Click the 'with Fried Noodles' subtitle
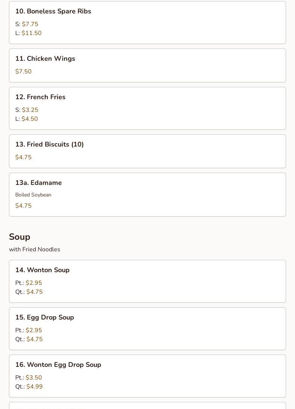This screenshot has width=295, height=409. click(35, 249)
